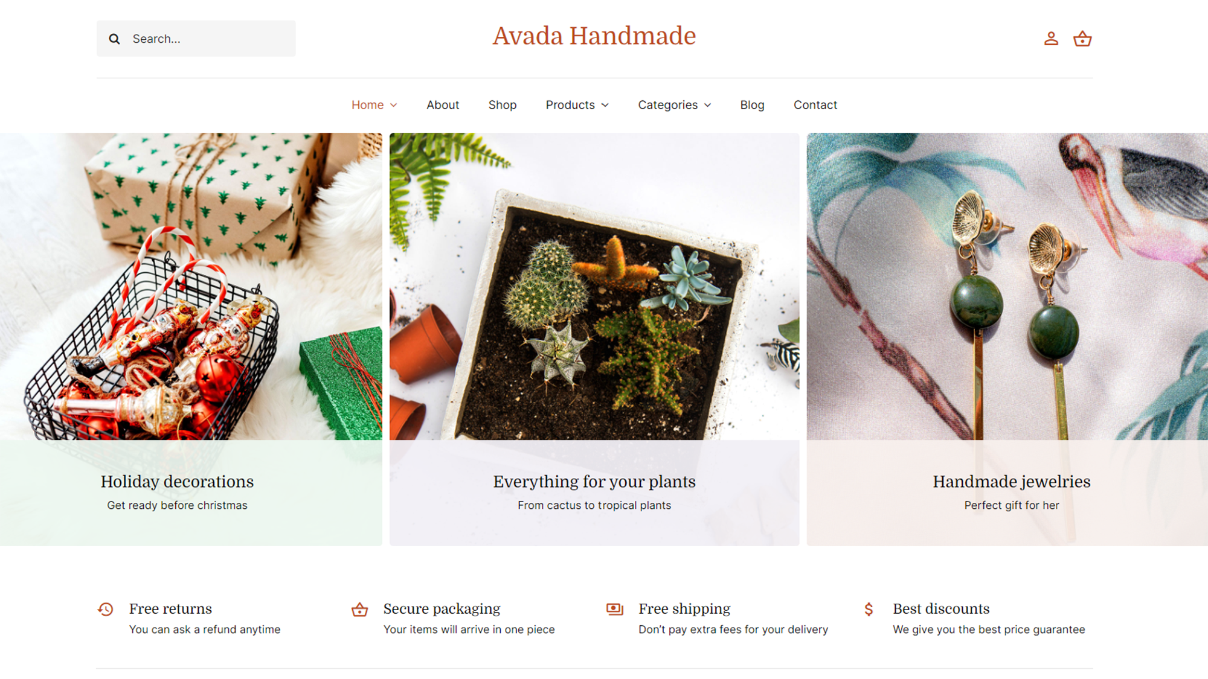This screenshot has width=1208, height=679.
Task: Click the Shop navigation tab
Action: [502, 104]
